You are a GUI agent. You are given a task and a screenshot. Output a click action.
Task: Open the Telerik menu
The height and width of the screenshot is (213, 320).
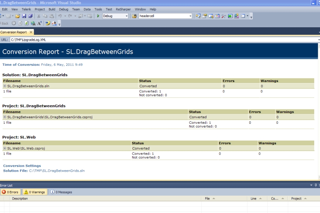(x=26, y=9)
